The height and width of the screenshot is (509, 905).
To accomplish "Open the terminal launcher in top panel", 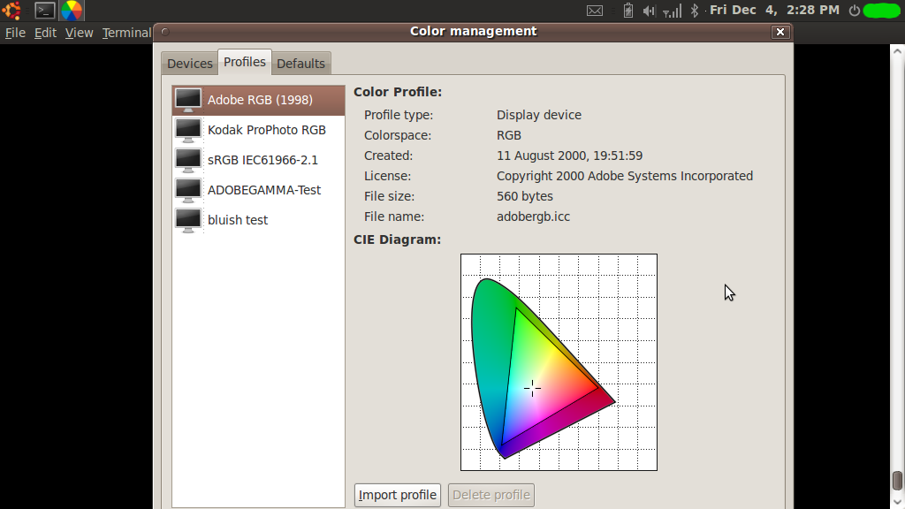I will tap(44, 11).
